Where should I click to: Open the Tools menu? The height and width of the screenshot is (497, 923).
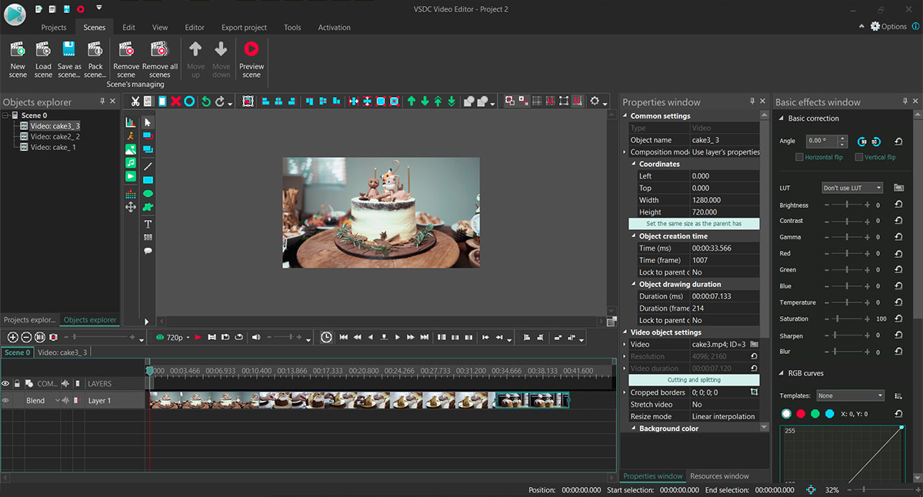292,27
